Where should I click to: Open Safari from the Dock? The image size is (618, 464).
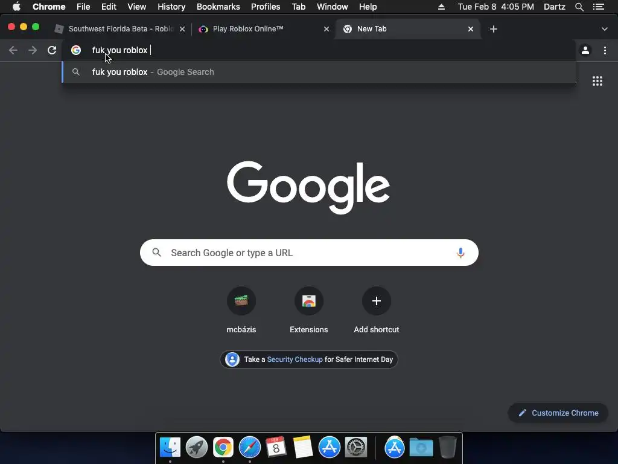249,448
